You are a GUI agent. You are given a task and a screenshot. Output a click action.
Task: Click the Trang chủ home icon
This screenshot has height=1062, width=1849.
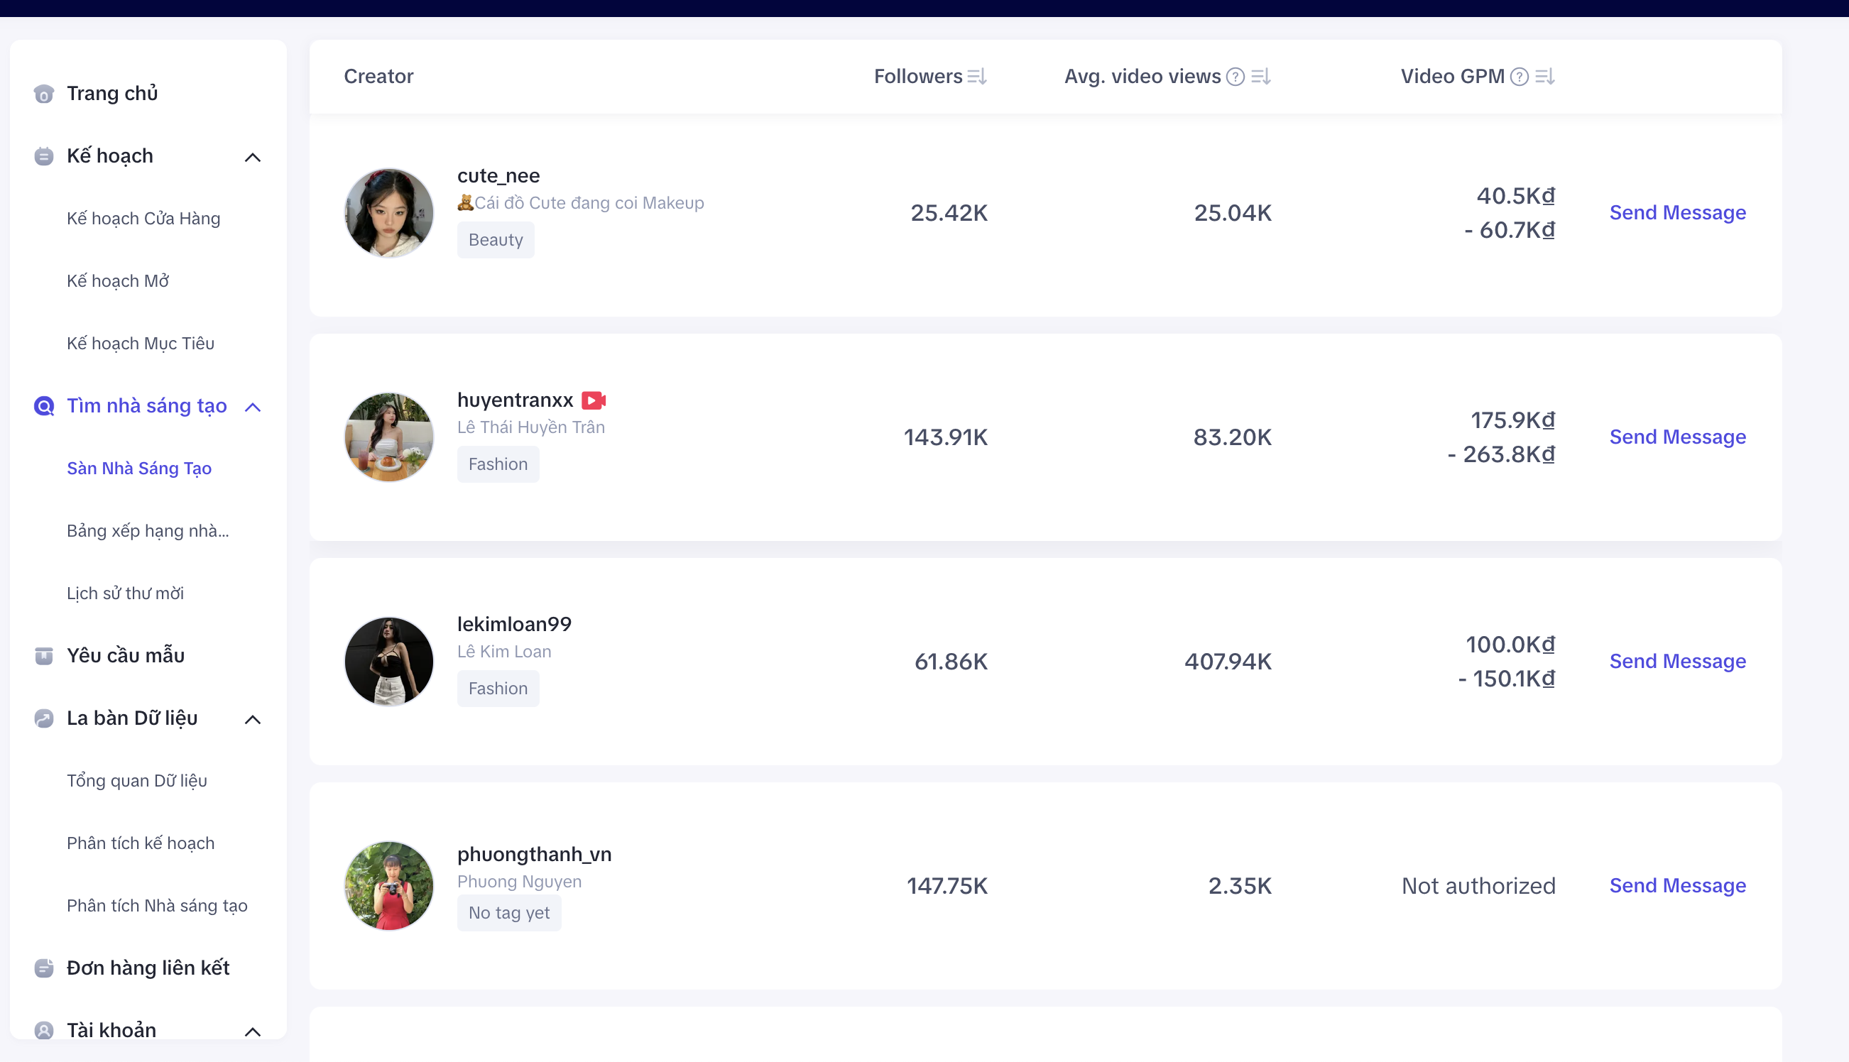(x=44, y=94)
